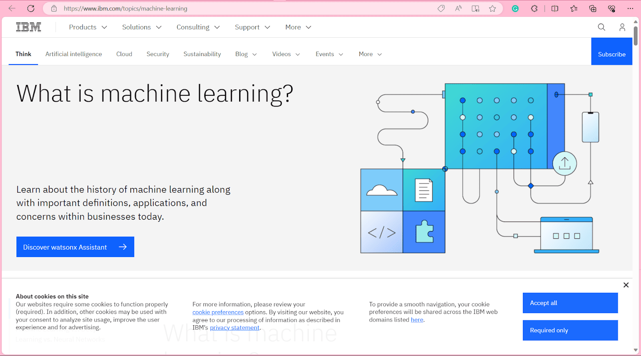The height and width of the screenshot is (356, 641).
Task: Click the page vertical scrollbar thumb
Action: click(x=636, y=36)
